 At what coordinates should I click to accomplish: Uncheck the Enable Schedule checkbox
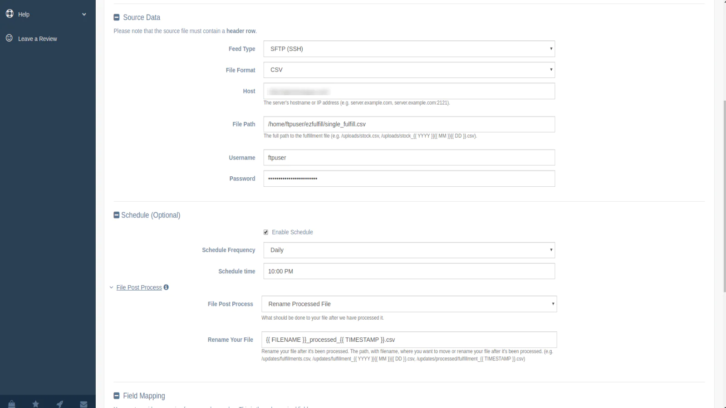coord(266,232)
